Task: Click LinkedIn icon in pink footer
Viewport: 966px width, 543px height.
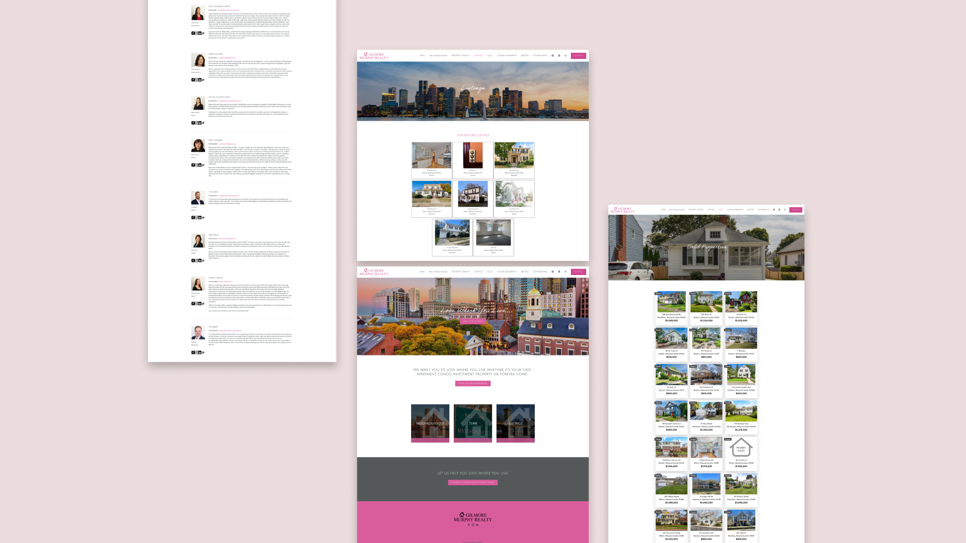Action: [477, 525]
